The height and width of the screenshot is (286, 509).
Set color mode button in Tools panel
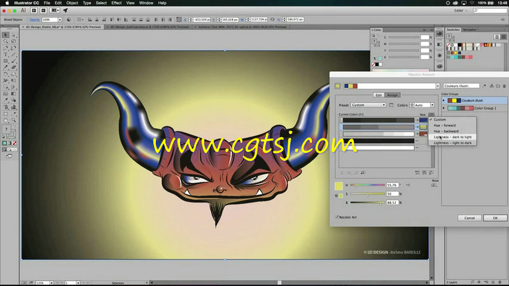(x=4, y=143)
